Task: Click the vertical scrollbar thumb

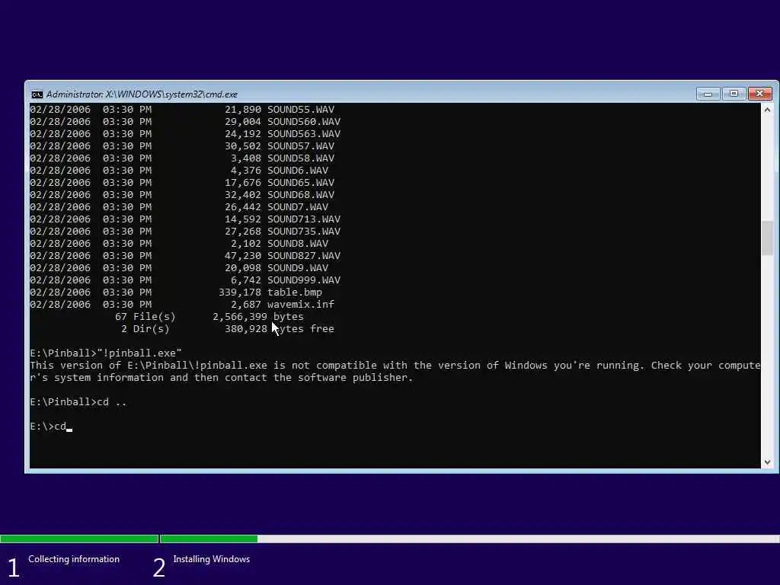Action: click(x=767, y=238)
